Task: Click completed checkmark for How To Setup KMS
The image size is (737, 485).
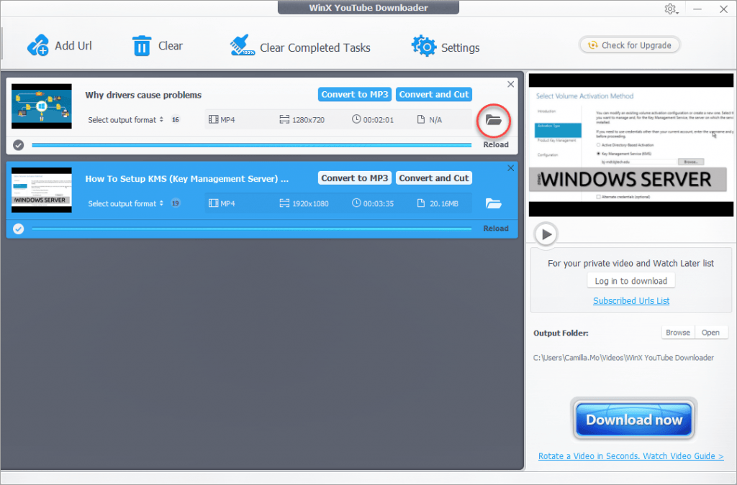Action: pos(18,228)
